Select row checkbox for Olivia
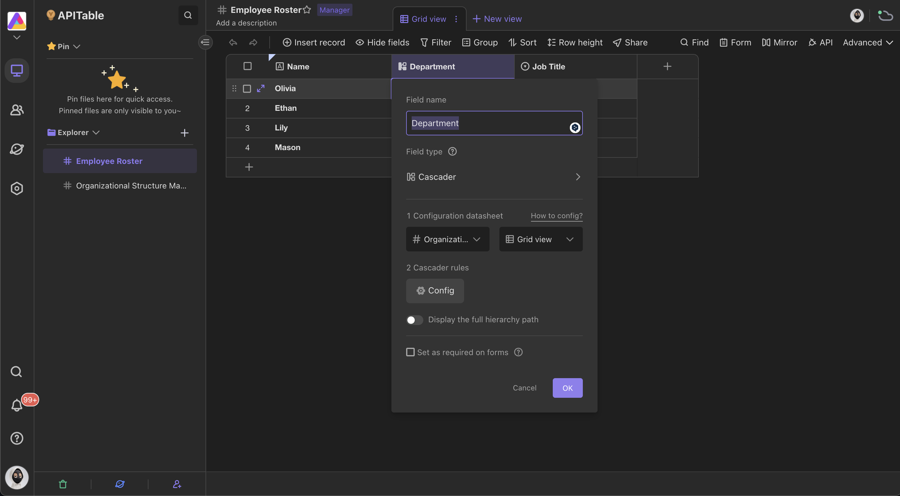Screen dimensions: 900x496 tap(247, 89)
